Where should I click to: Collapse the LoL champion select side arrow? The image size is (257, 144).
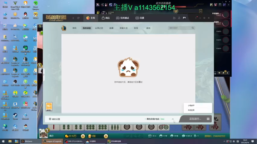(200, 11)
